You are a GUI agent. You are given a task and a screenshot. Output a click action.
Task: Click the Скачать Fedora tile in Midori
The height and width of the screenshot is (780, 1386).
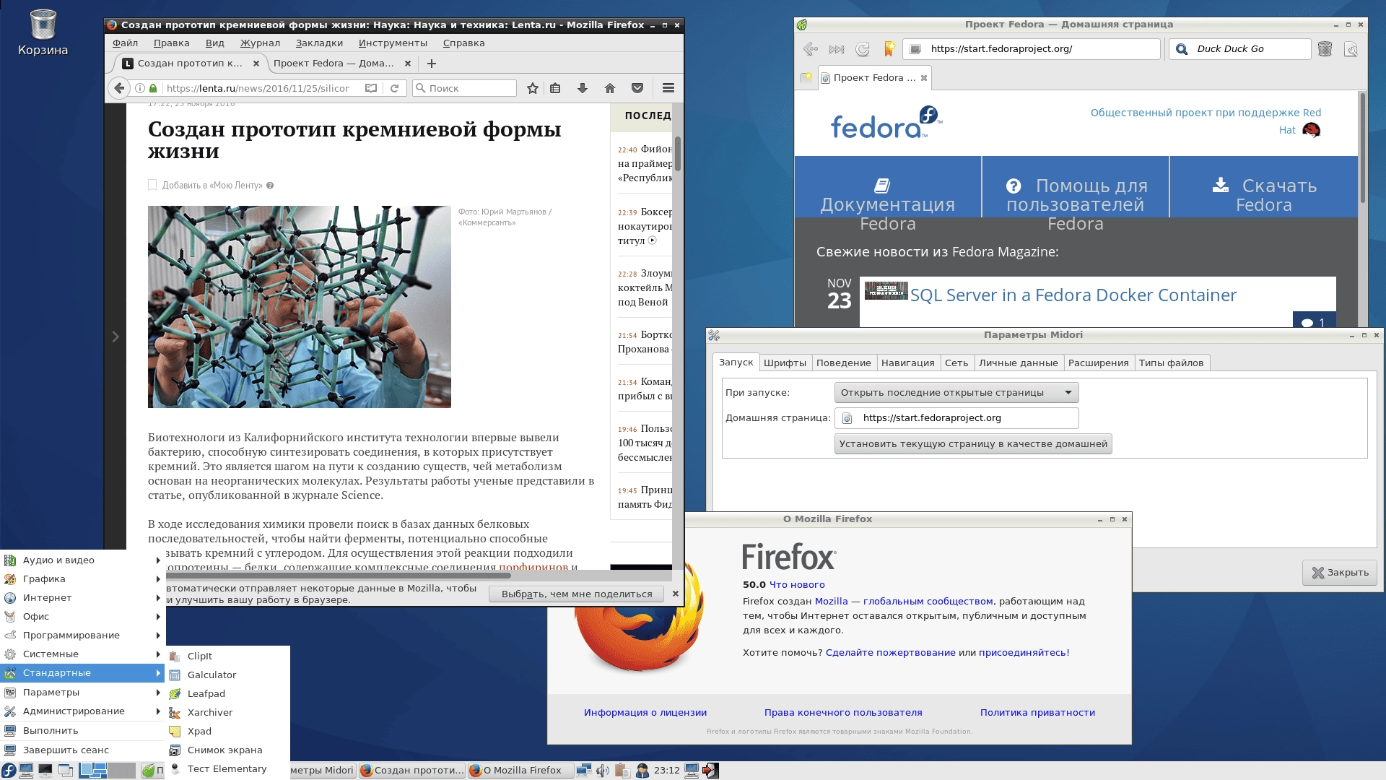(x=1264, y=187)
